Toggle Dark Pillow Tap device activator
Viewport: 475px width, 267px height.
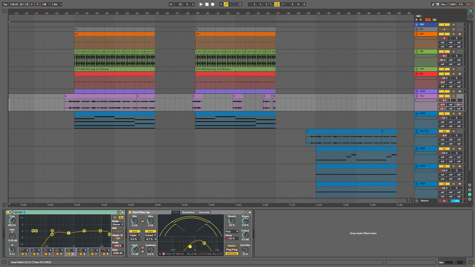pyautogui.click(x=130, y=212)
